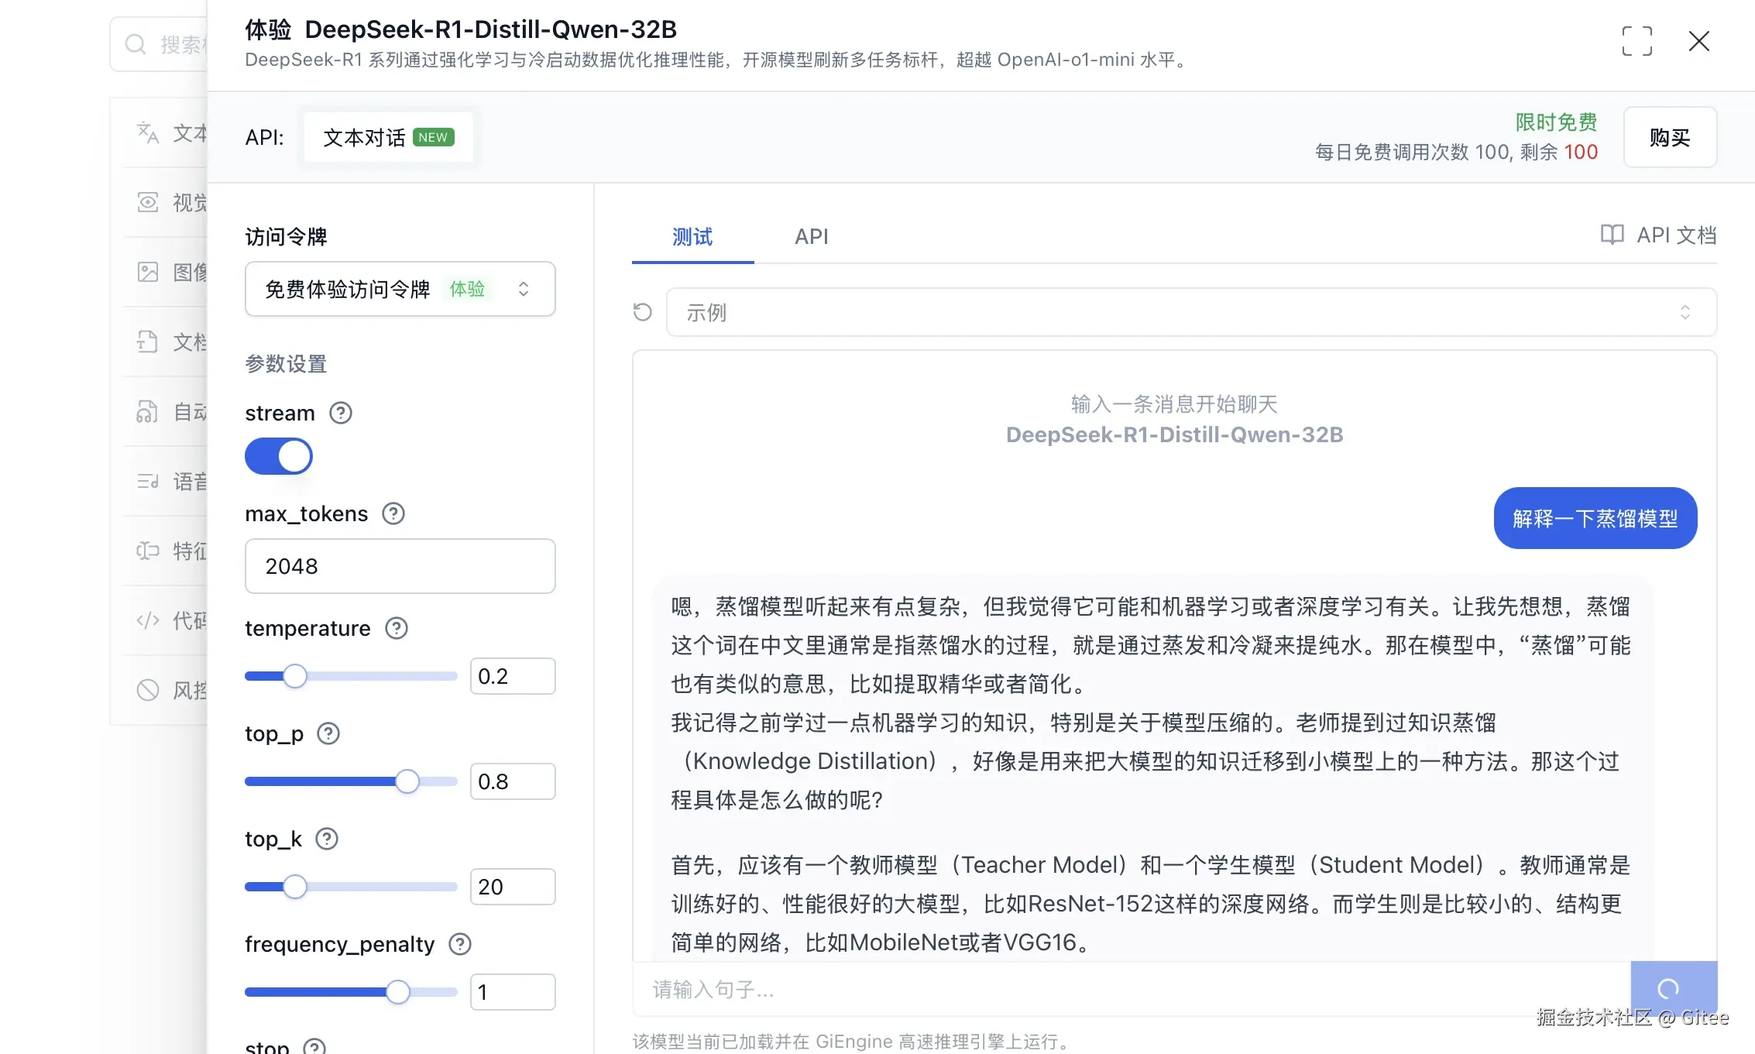Select the 文本对话 API option
The height and width of the screenshot is (1054, 1755).
[387, 137]
